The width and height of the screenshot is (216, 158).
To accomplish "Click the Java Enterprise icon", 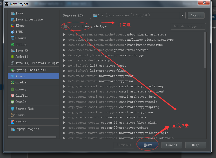I will [x=12, y=19].
